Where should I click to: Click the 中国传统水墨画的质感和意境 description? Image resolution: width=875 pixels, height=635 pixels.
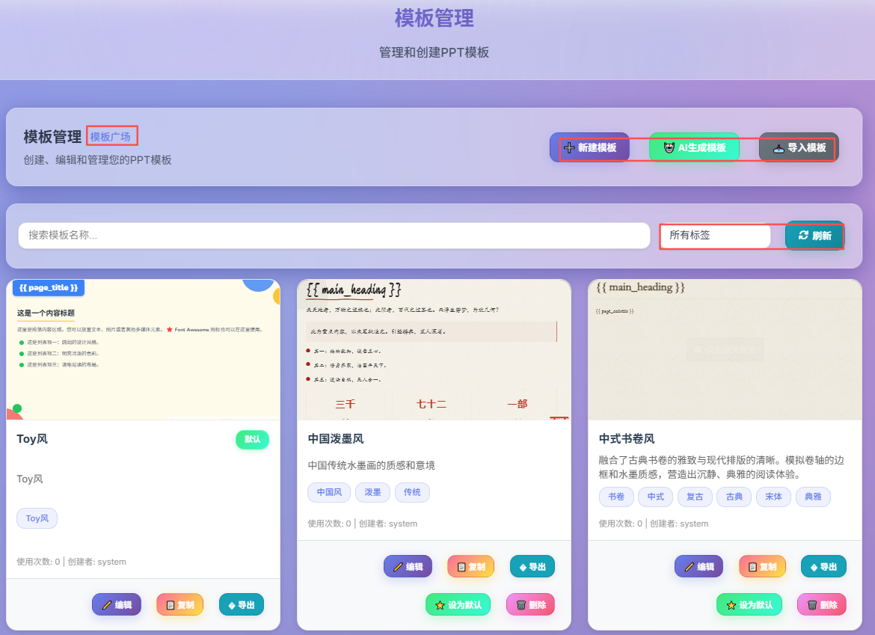[371, 465]
